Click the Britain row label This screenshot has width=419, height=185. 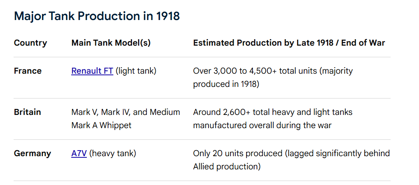coord(27,112)
